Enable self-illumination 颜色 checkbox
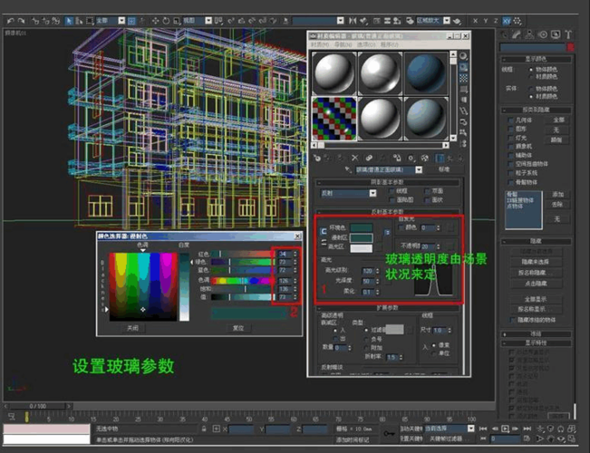Viewport: 590px width, 453px height. pos(401,227)
